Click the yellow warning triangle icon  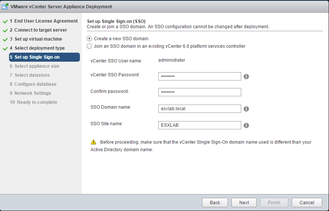point(93,142)
